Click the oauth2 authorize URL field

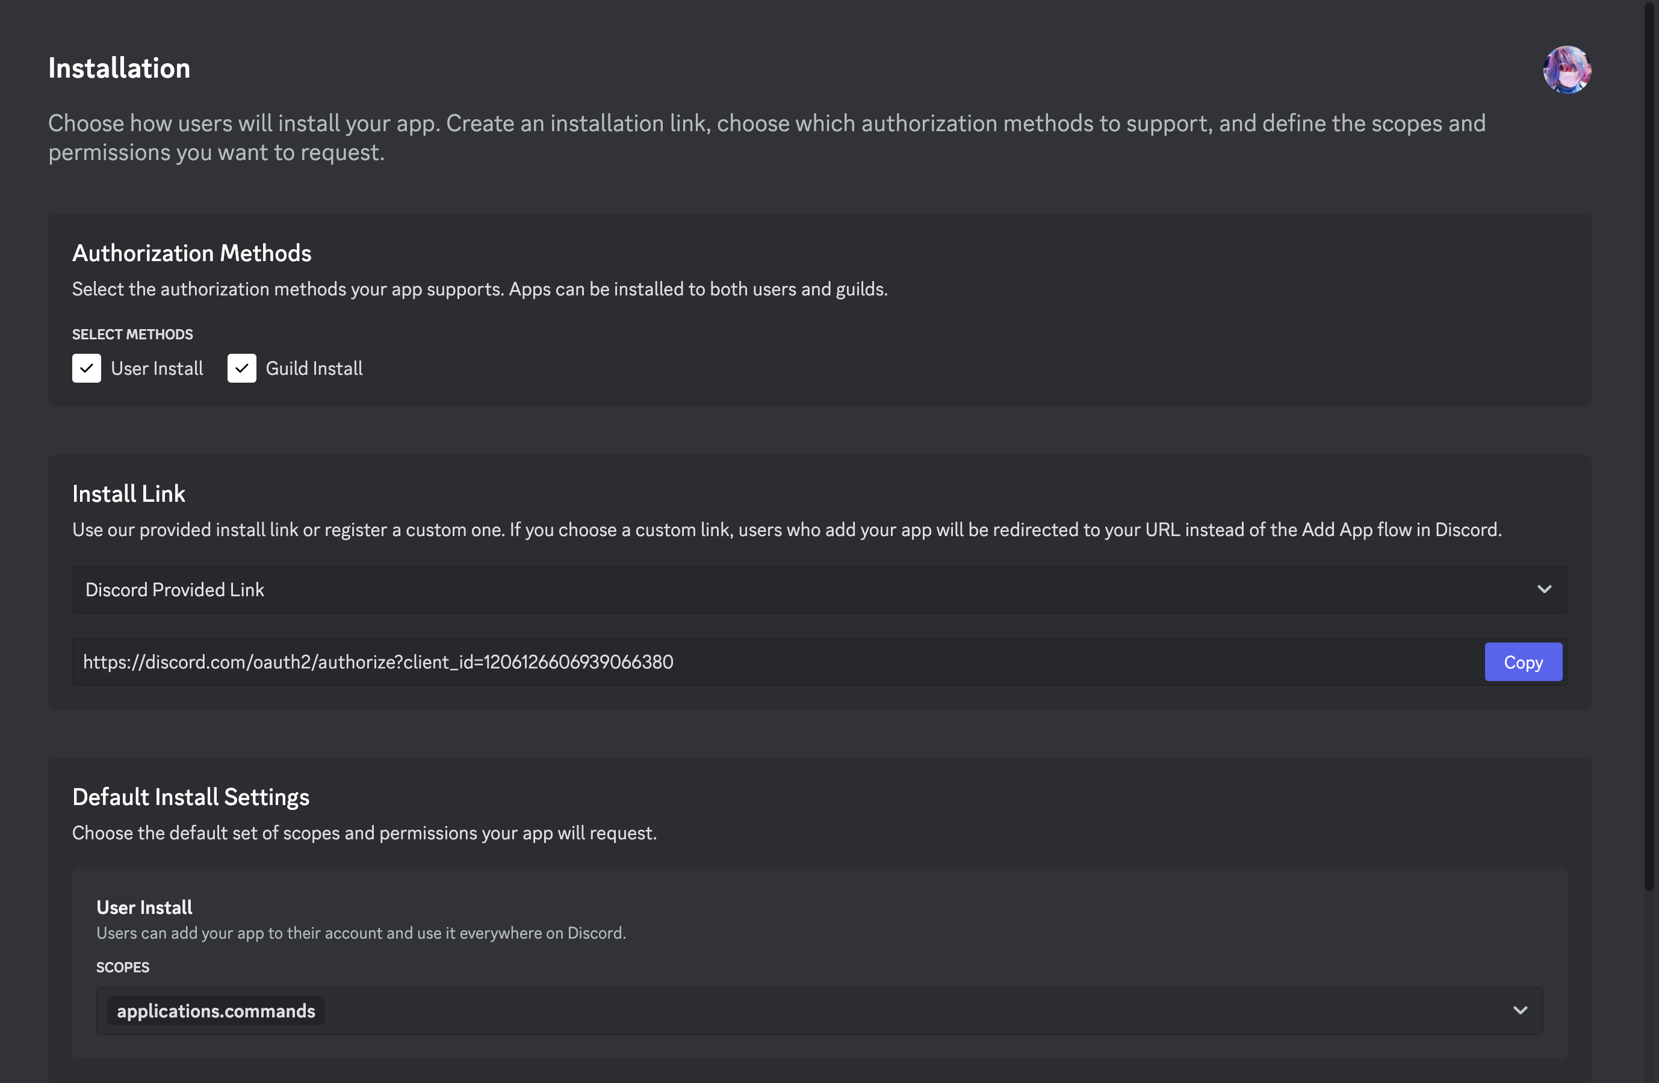click(x=778, y=661)
